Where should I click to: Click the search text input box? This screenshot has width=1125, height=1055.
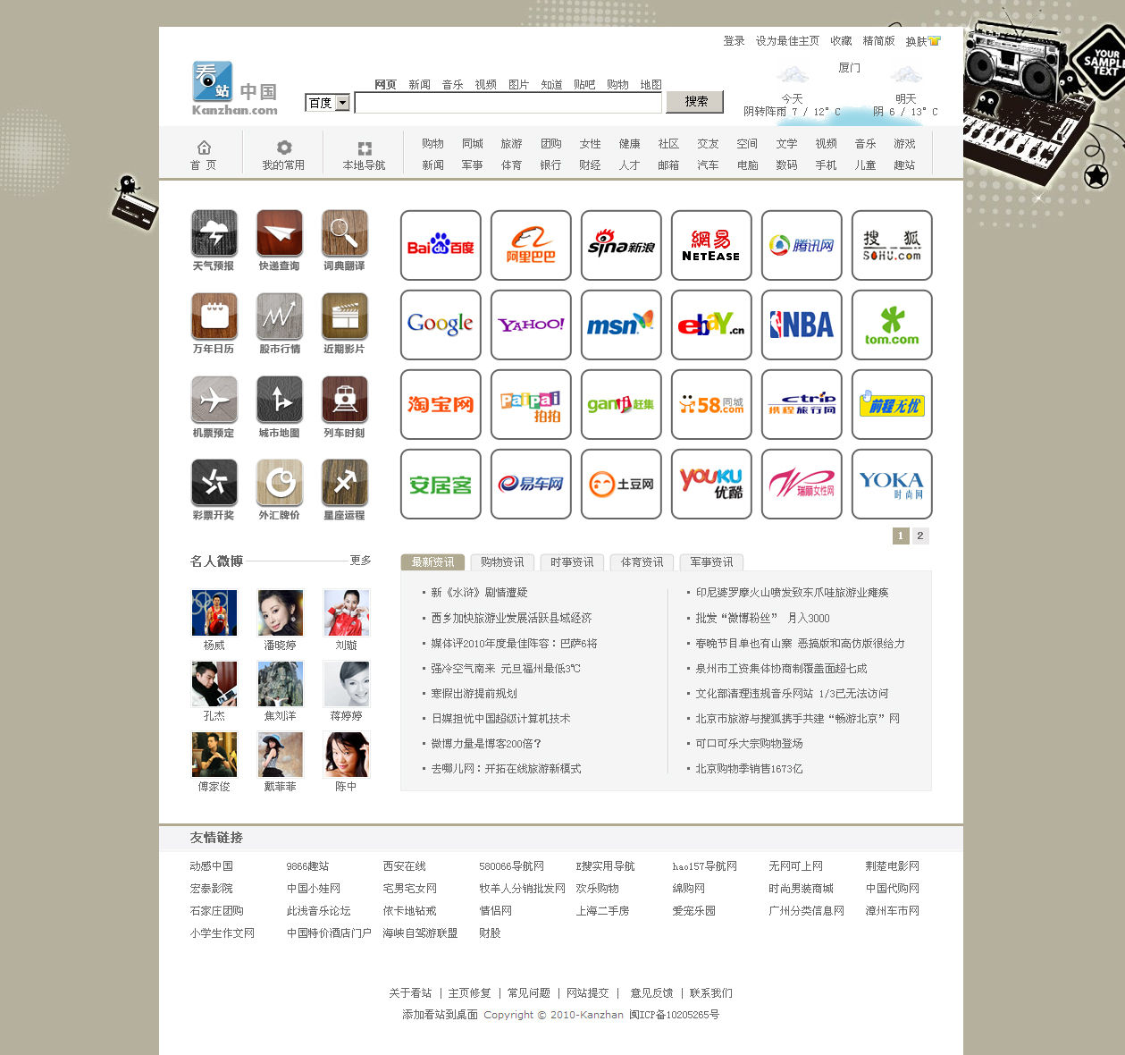click(509, 103)
